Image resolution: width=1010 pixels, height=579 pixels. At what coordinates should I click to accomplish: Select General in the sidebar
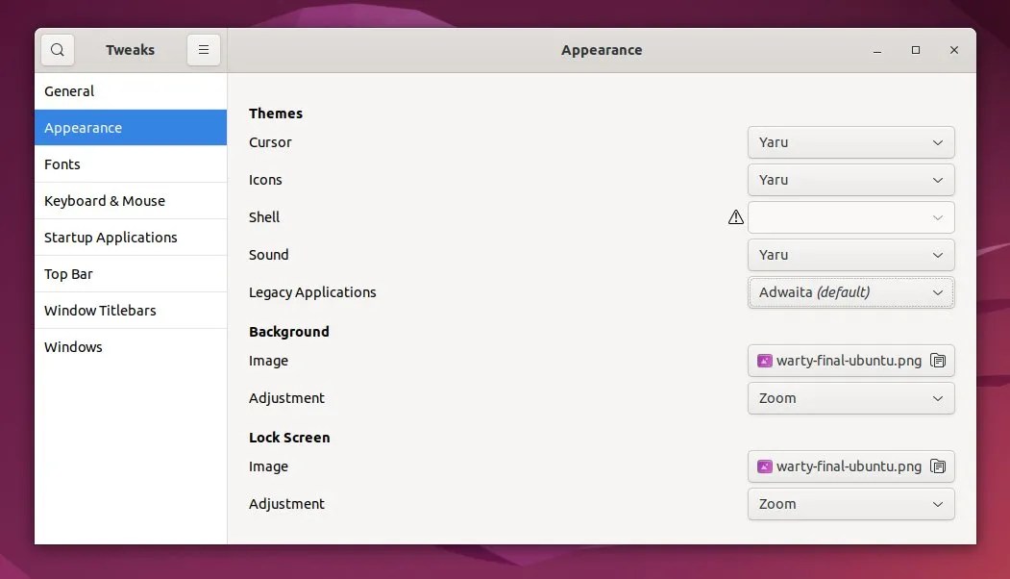(131, 91)
